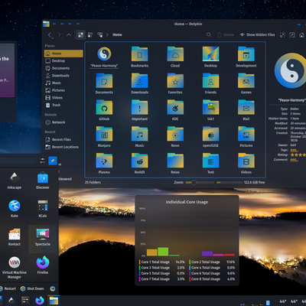Screen dimensions: 306x306
Task: Set the star Rating in info panel
Action: click(x=298, y=155)
